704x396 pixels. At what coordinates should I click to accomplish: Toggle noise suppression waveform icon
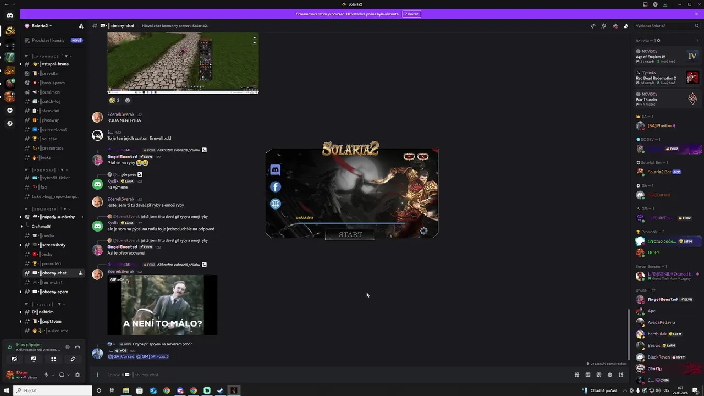68,347
